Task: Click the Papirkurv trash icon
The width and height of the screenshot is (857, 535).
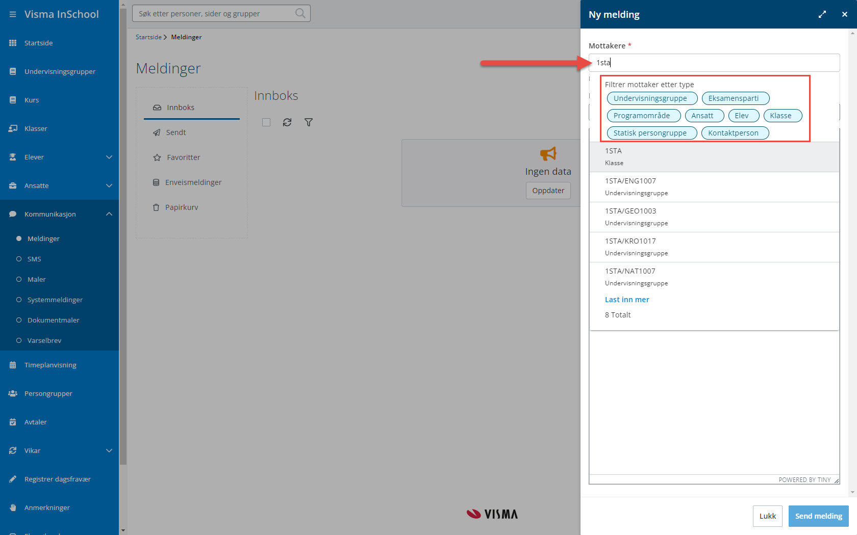Action: [156, 207]
